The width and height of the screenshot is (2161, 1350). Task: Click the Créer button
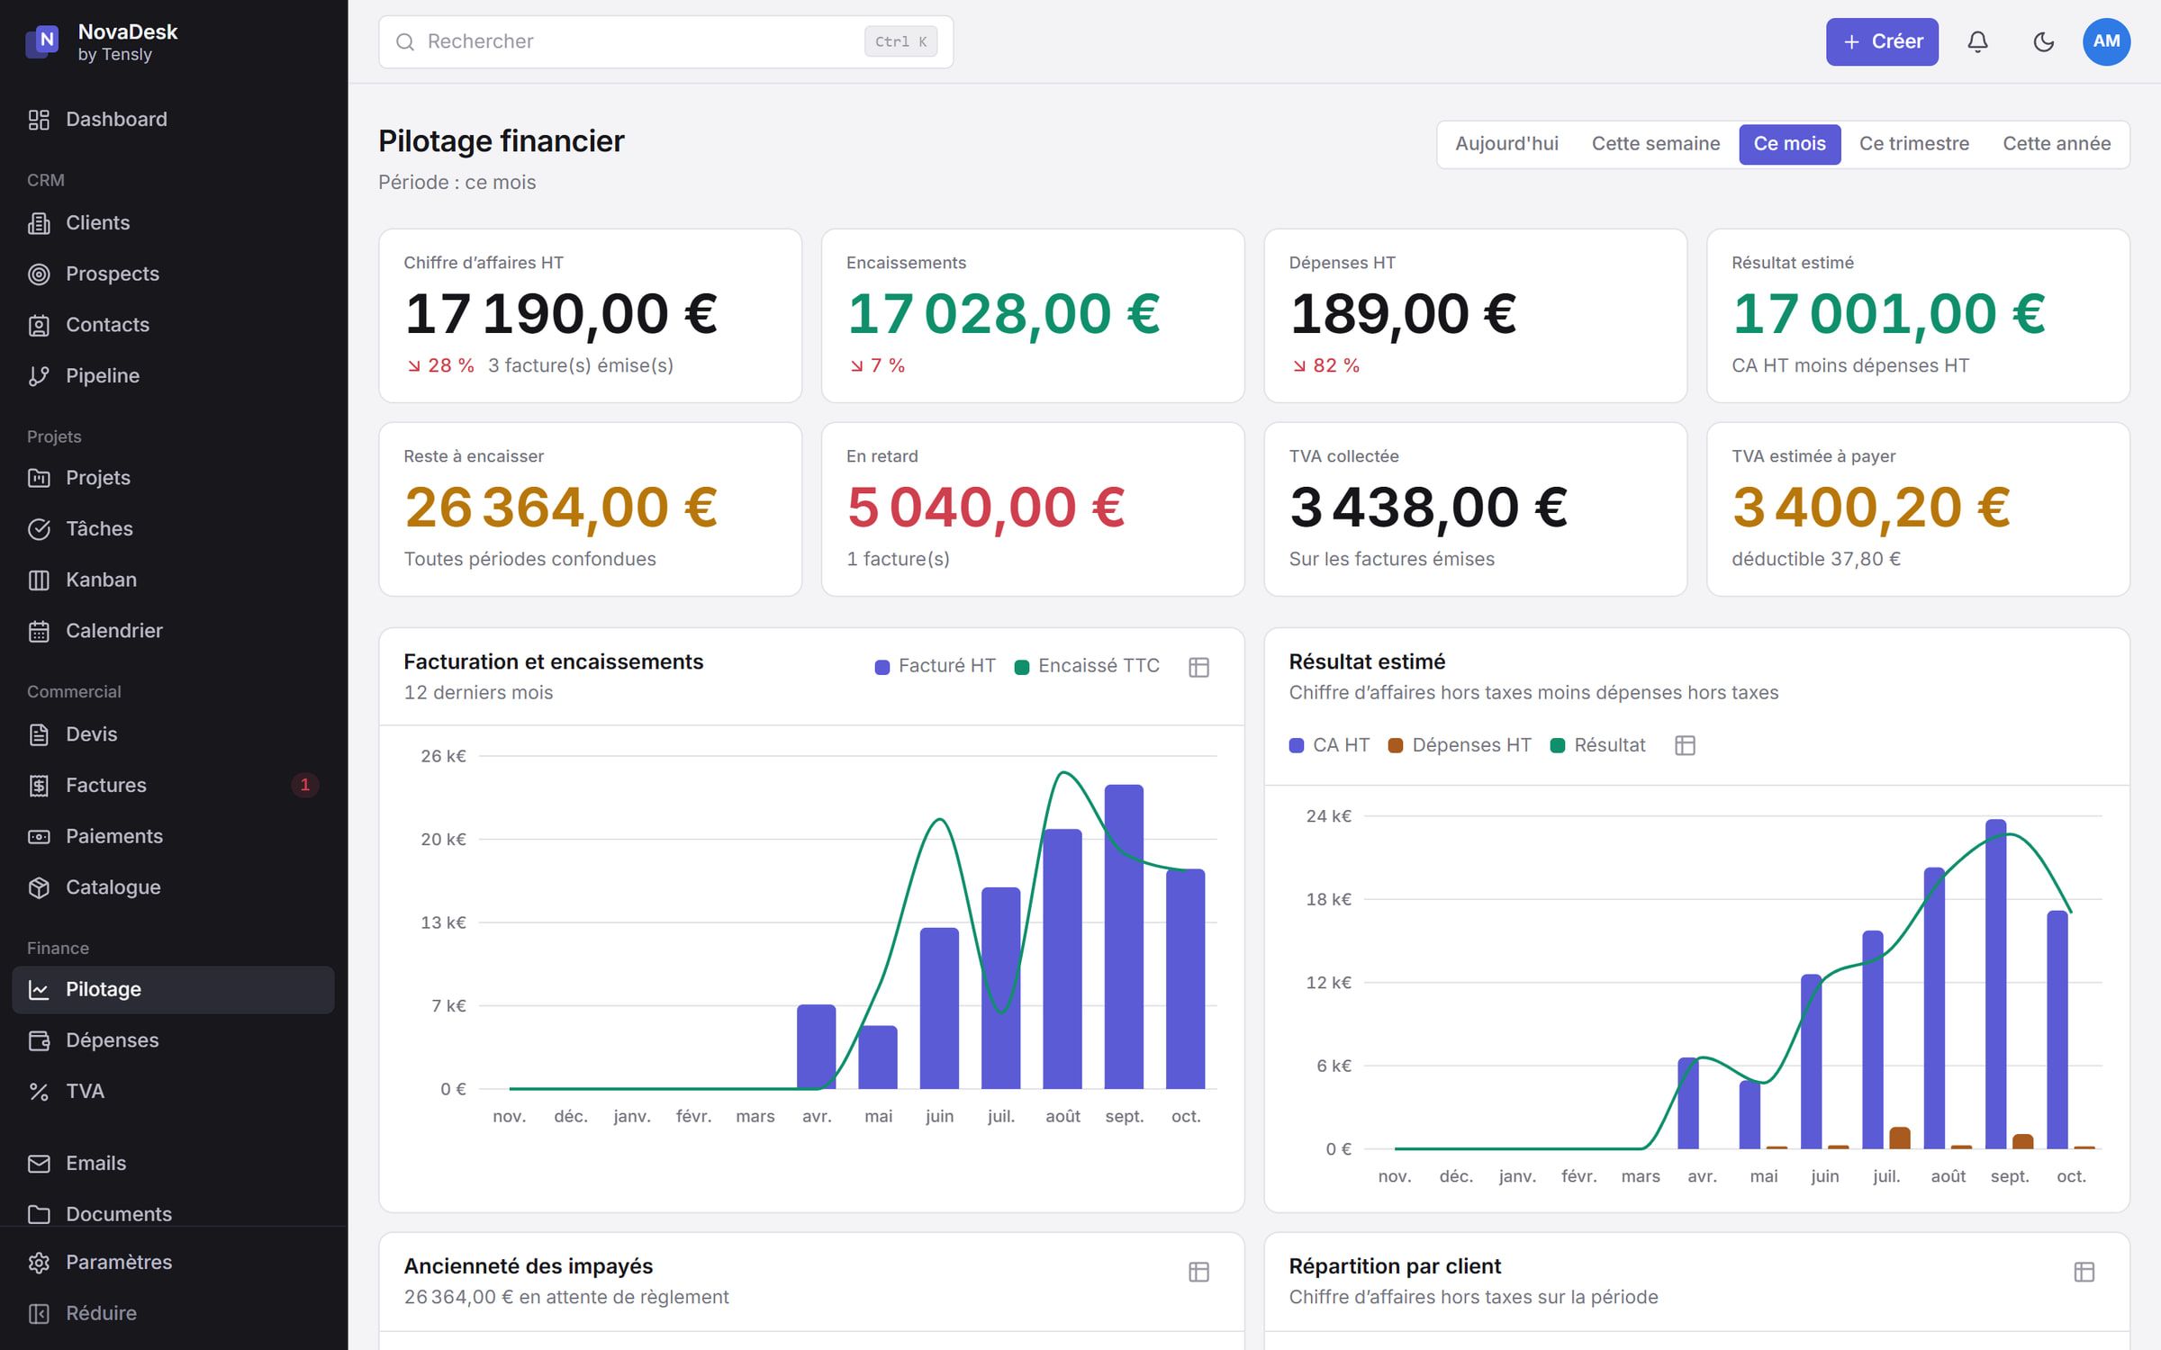(x=1882, y=41)
